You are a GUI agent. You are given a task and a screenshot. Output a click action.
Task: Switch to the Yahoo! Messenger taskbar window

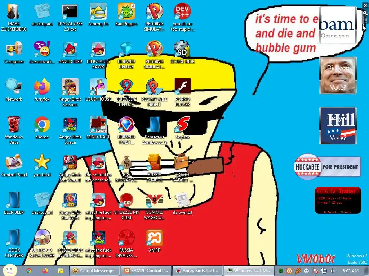(x=95, y=271)
